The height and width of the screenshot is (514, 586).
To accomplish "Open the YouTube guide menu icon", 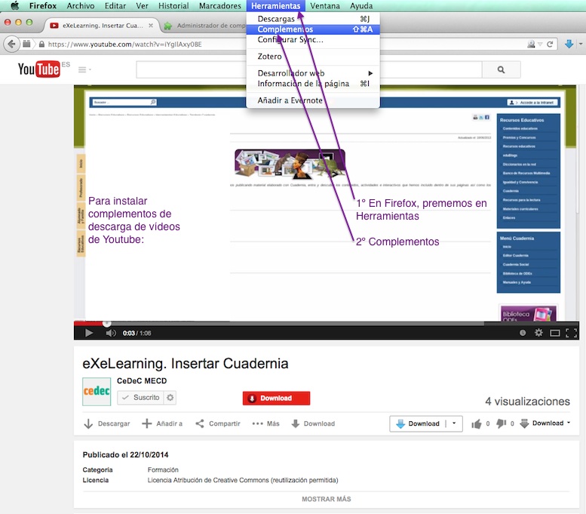I will 84,69.
